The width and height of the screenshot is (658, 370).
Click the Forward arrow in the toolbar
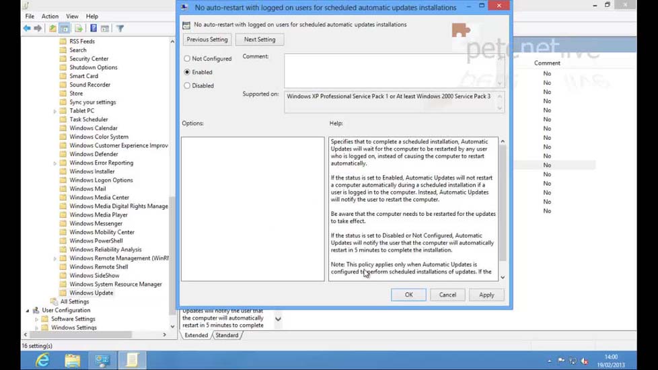[38, 28]
